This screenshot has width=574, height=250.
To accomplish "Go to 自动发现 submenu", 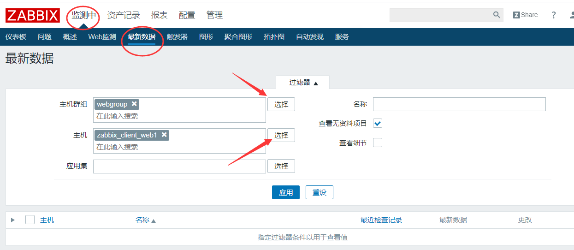I will tap(310, 37).
